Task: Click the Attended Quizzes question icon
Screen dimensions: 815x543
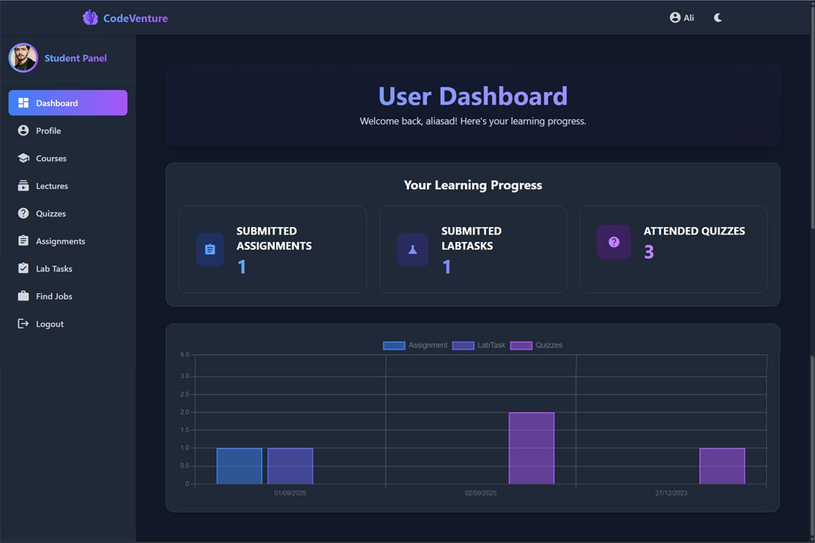Action: tap(614, 241)
